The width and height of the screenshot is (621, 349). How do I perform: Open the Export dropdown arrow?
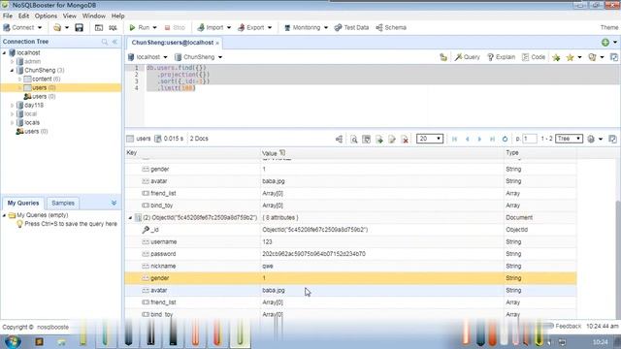270,28
